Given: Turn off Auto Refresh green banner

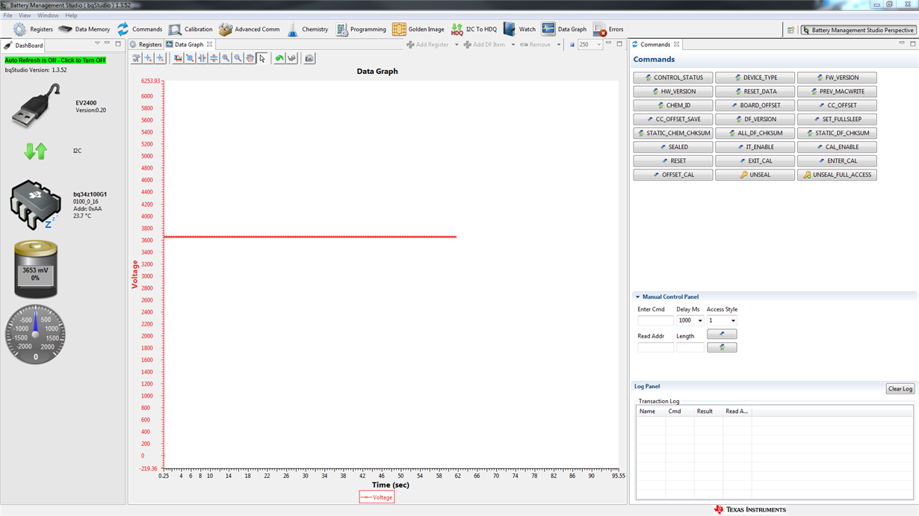Looking at the screenshot, I should click(x=55, y=60).
